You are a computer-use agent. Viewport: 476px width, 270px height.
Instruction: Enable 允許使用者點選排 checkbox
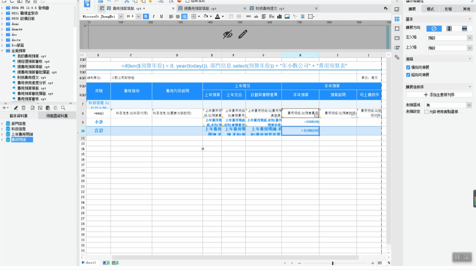pos(426,112)
